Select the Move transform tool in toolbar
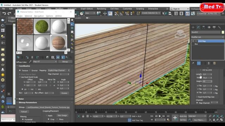This screenshot has width=225, height=126. pos(105,14)
